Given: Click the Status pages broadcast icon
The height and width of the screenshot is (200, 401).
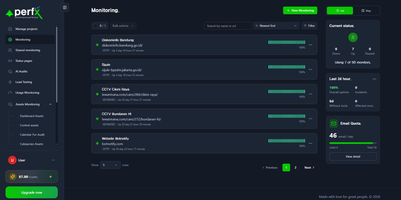Looking at the screenshot, I should 10,61.
